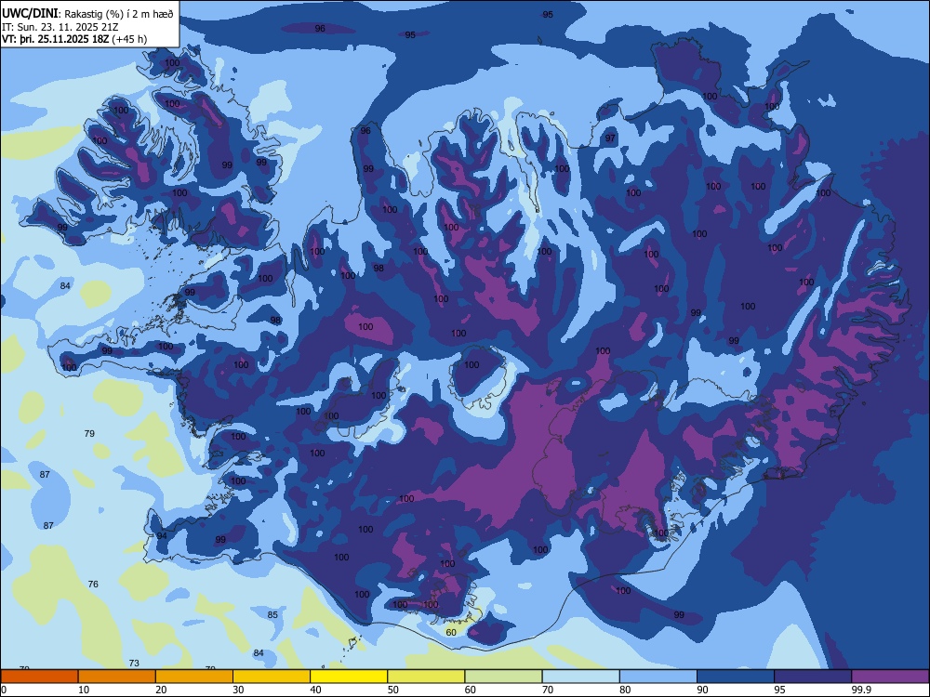Screen dimensions: 930x697
Task: Click the '60' value on the south coast
Action: [x=451, y=632]
